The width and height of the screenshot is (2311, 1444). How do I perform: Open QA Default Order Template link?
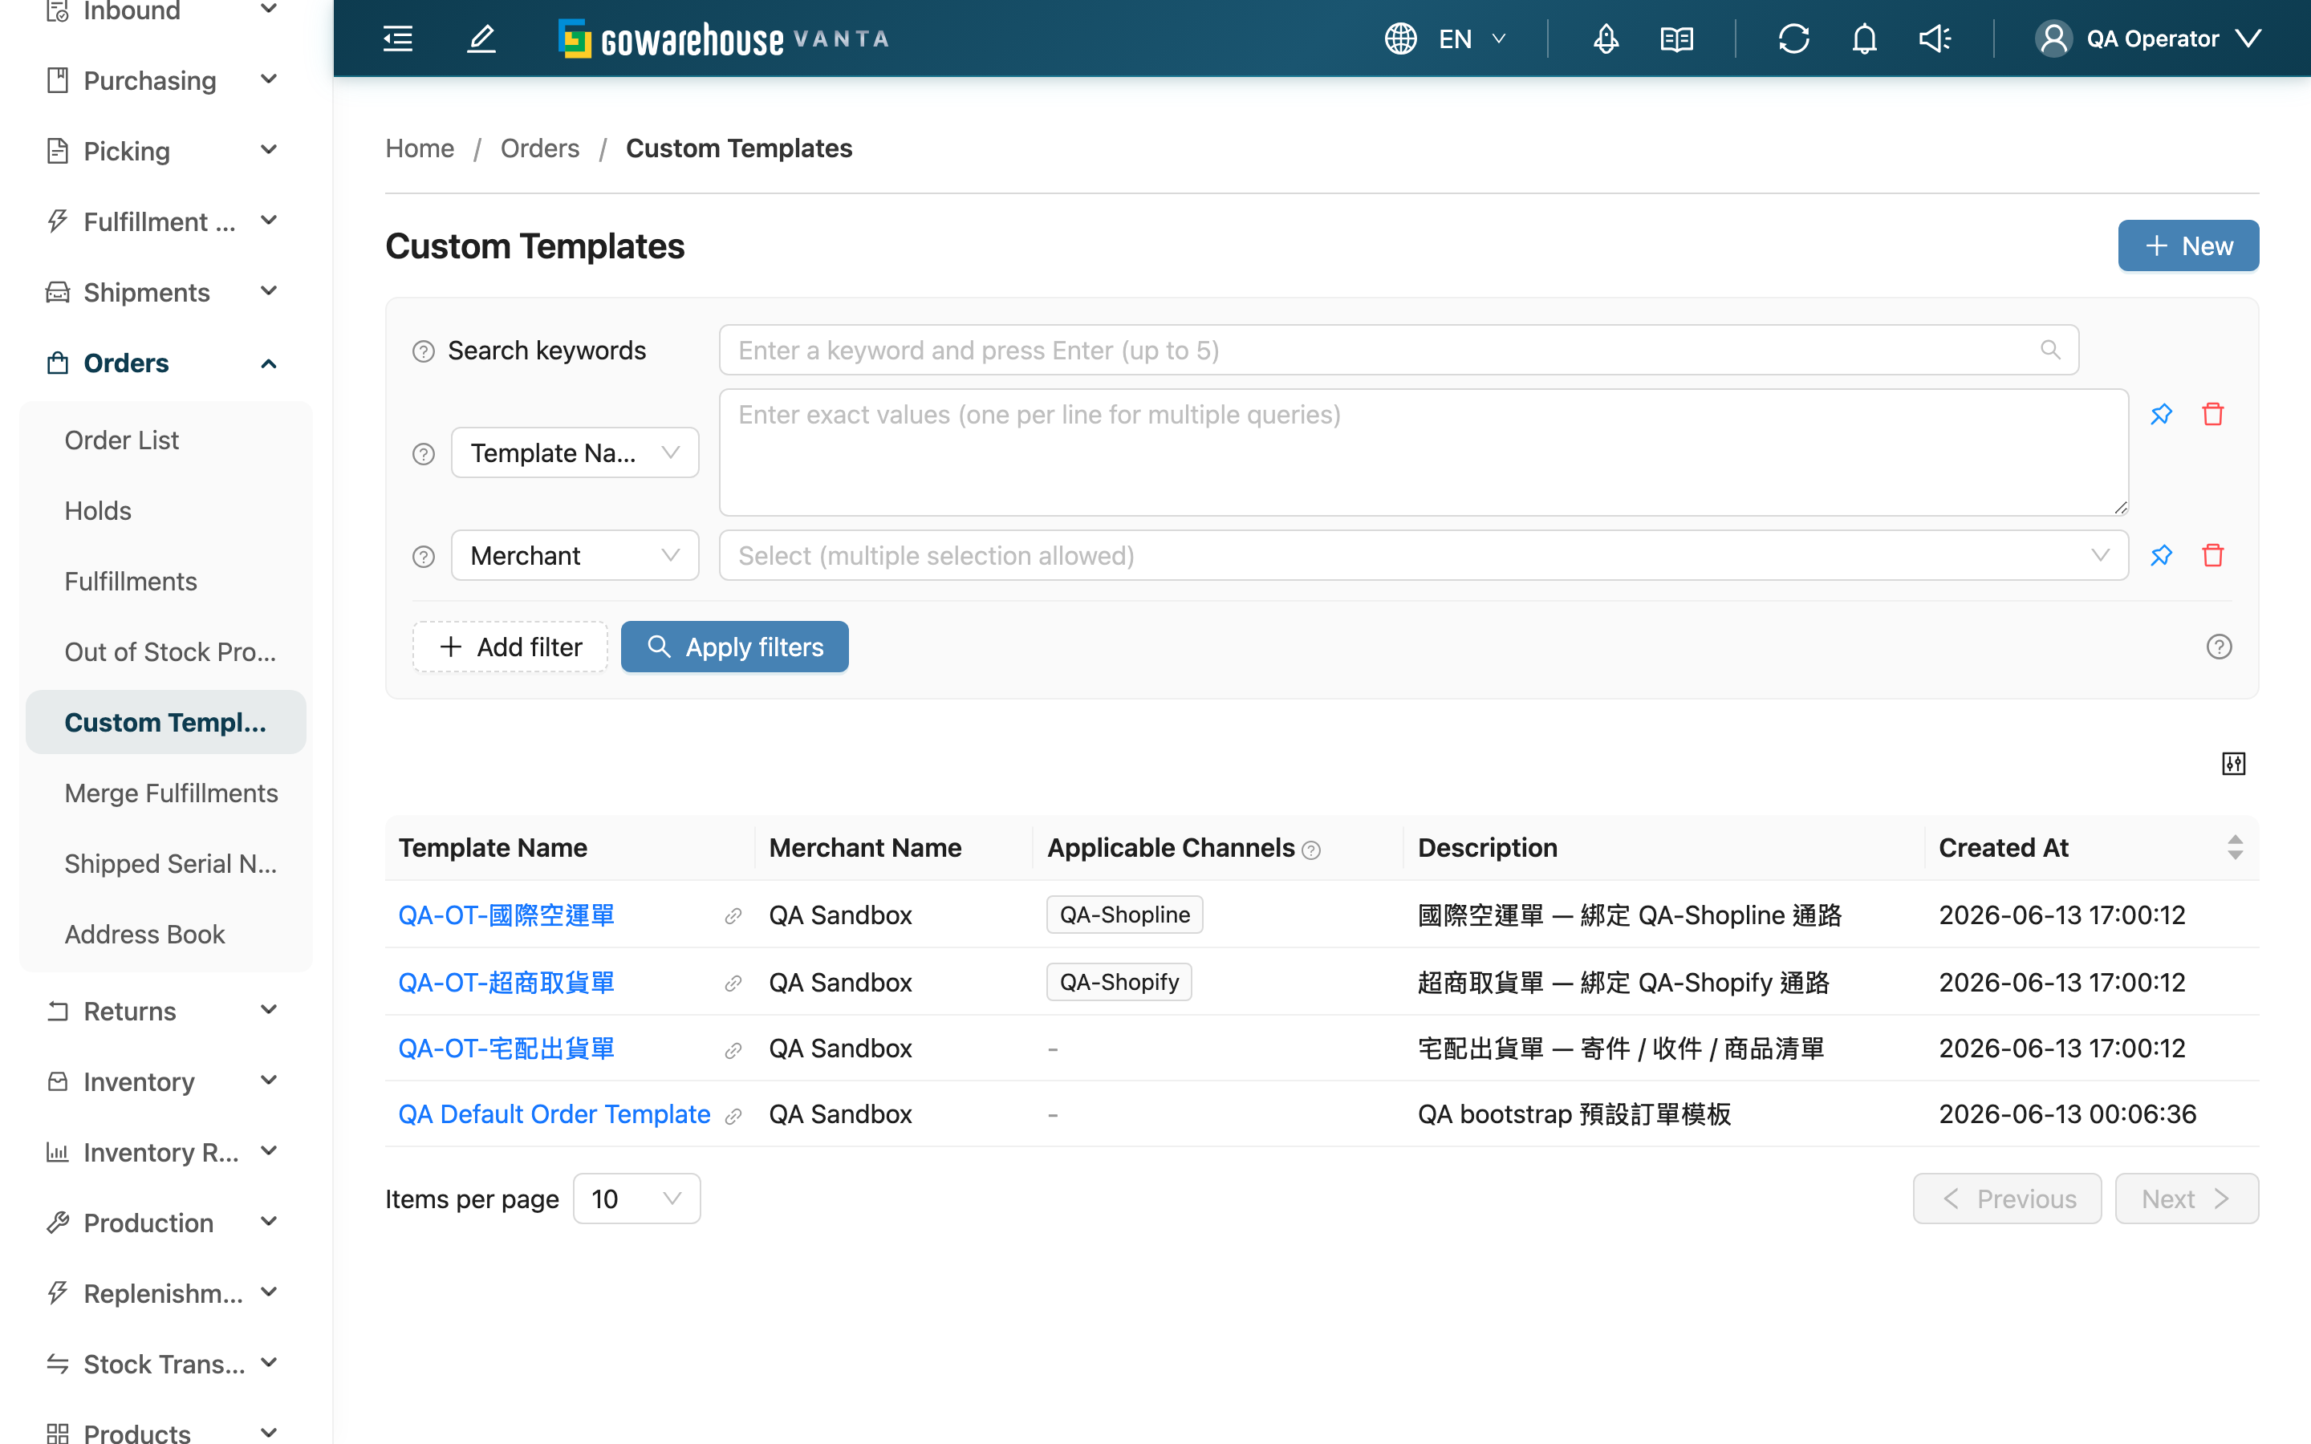tap(554, 1114)
